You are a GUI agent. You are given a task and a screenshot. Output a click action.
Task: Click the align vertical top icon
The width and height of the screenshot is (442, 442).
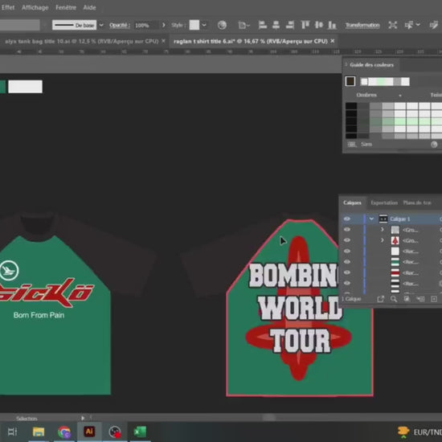pos(305,25)
